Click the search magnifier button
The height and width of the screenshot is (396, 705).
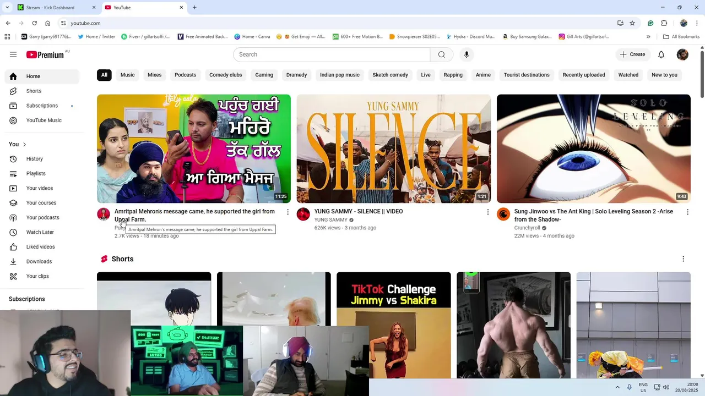[442, 54]
